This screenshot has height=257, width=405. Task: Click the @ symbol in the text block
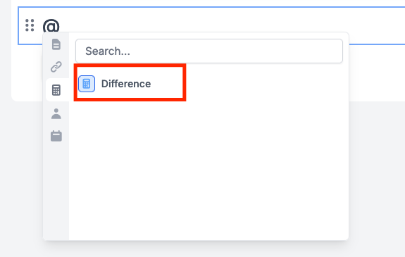point(51,26)
